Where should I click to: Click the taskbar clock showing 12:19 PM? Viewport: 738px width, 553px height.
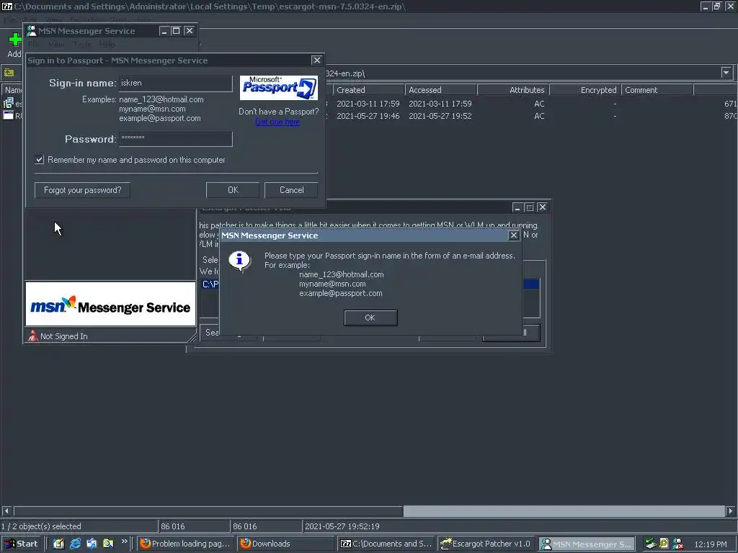tap(711, 544)
